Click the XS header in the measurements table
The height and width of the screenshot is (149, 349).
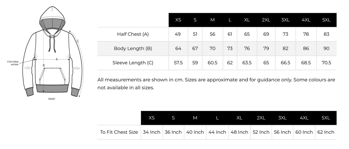coord(178,20)
